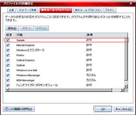The image size is (136, 115).
Task: Click the vertical scrollbar thumb
Action: pos(126,59)
